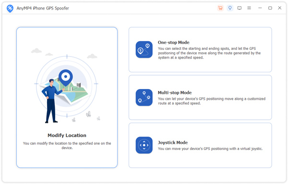Open the feedback message icon

[x=240, y=8]
